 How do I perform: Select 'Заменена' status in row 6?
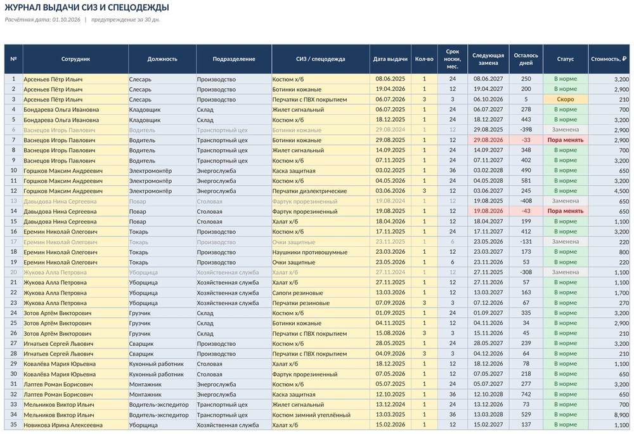click(x=566, y=130)
